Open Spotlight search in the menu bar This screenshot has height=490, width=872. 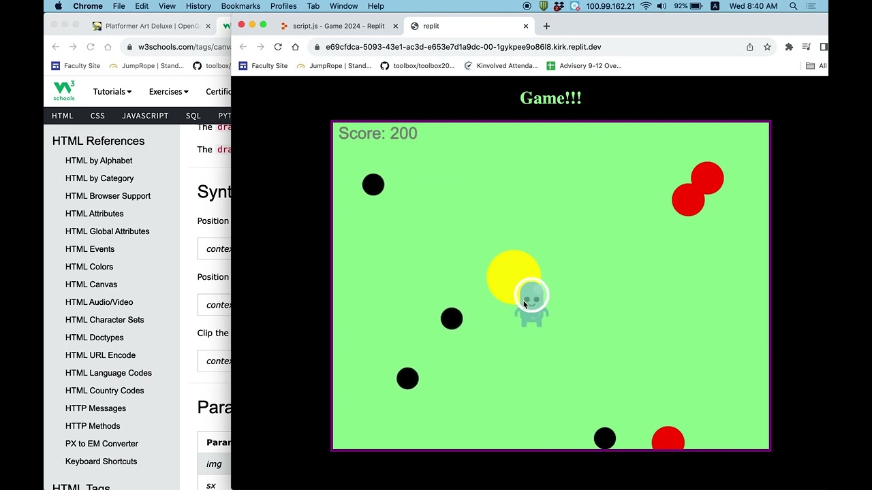click(x=794, y=6)
